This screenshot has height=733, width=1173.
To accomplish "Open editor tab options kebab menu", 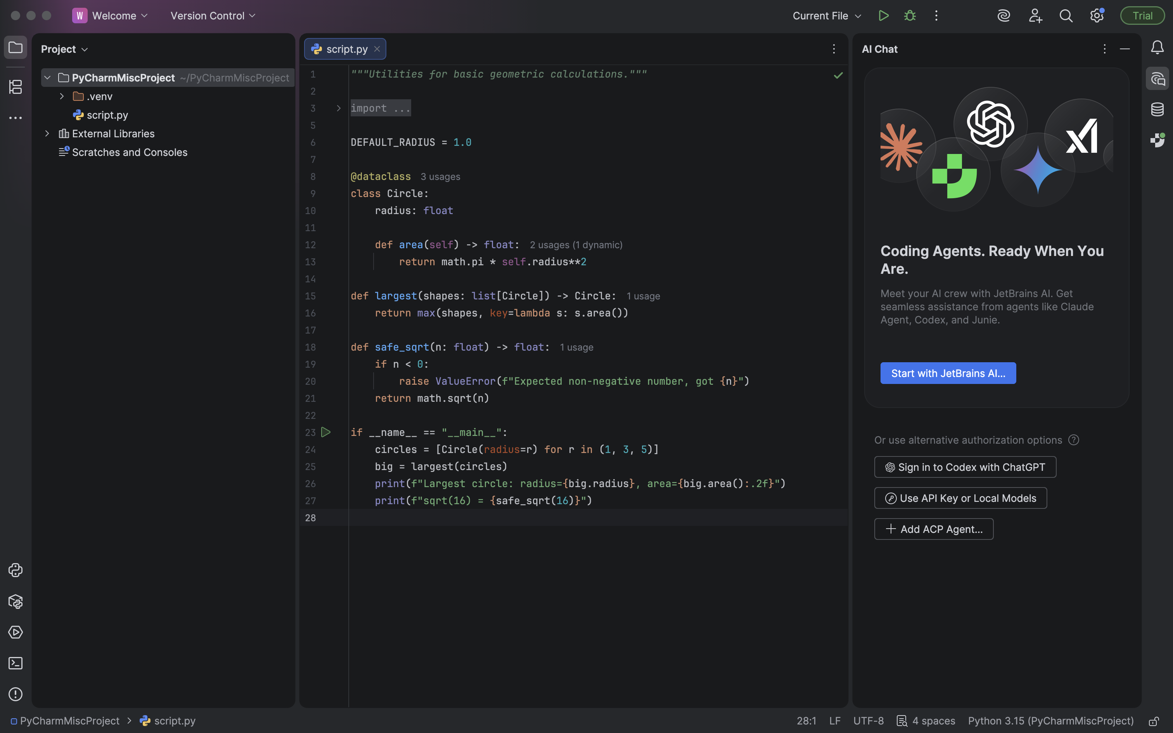I will point(834,49).
